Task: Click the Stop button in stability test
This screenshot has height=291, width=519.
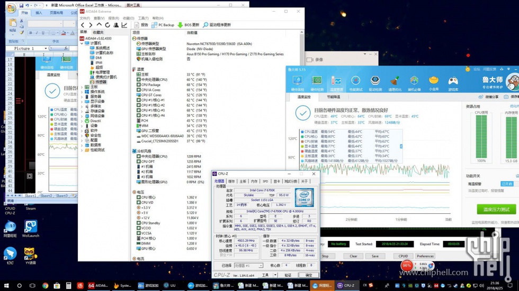Action: click(325, 256)
